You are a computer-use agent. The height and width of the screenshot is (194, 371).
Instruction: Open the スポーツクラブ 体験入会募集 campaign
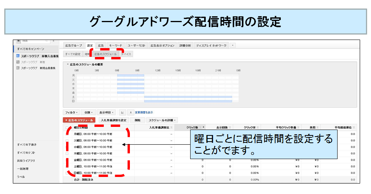tap(40, 56)
